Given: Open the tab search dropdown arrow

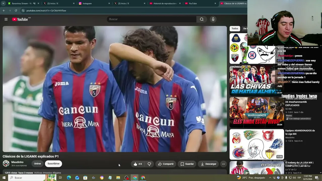Looking at the screenshot, I should coord(3,4).
